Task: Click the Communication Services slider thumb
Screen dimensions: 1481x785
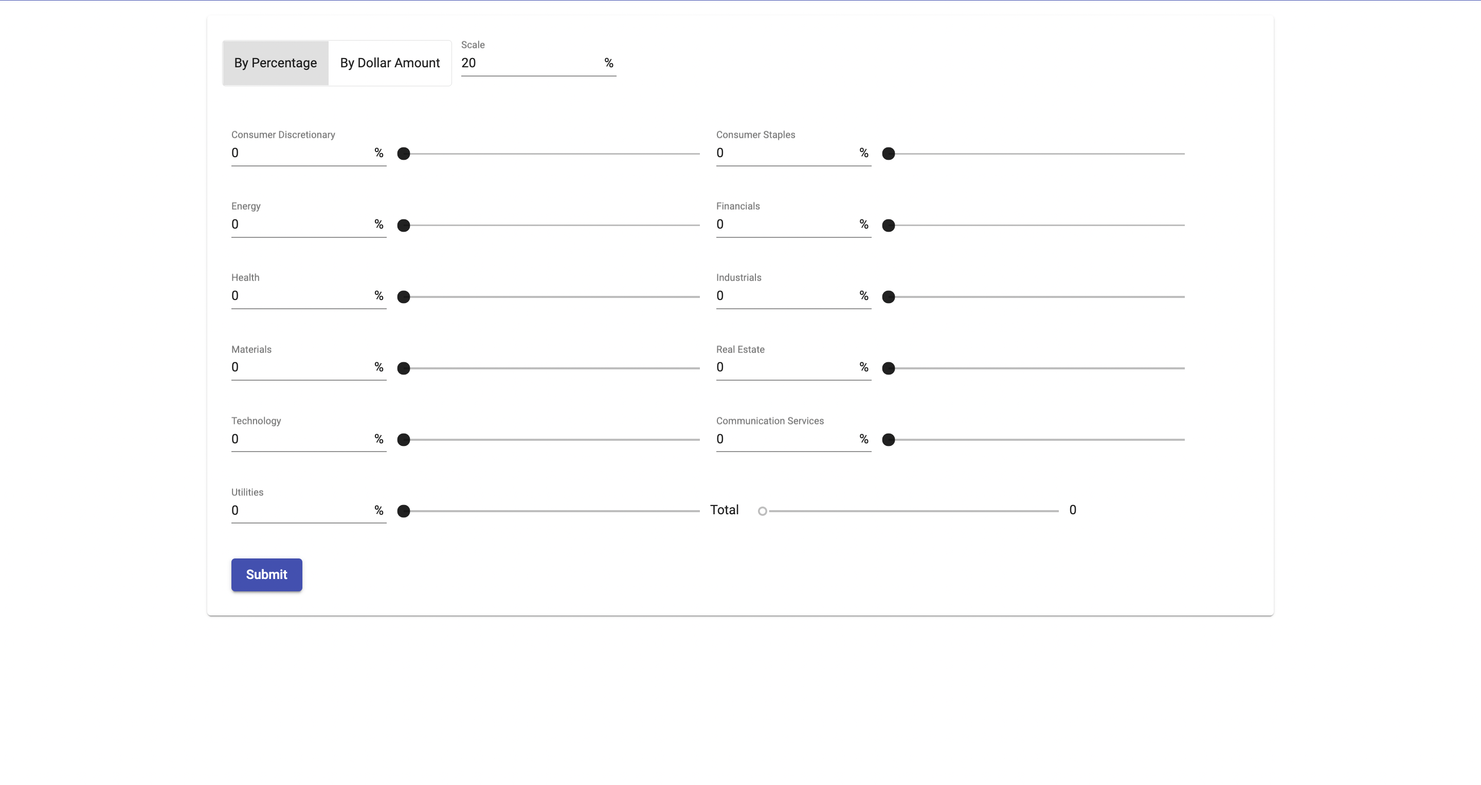Action: point(888,440)
